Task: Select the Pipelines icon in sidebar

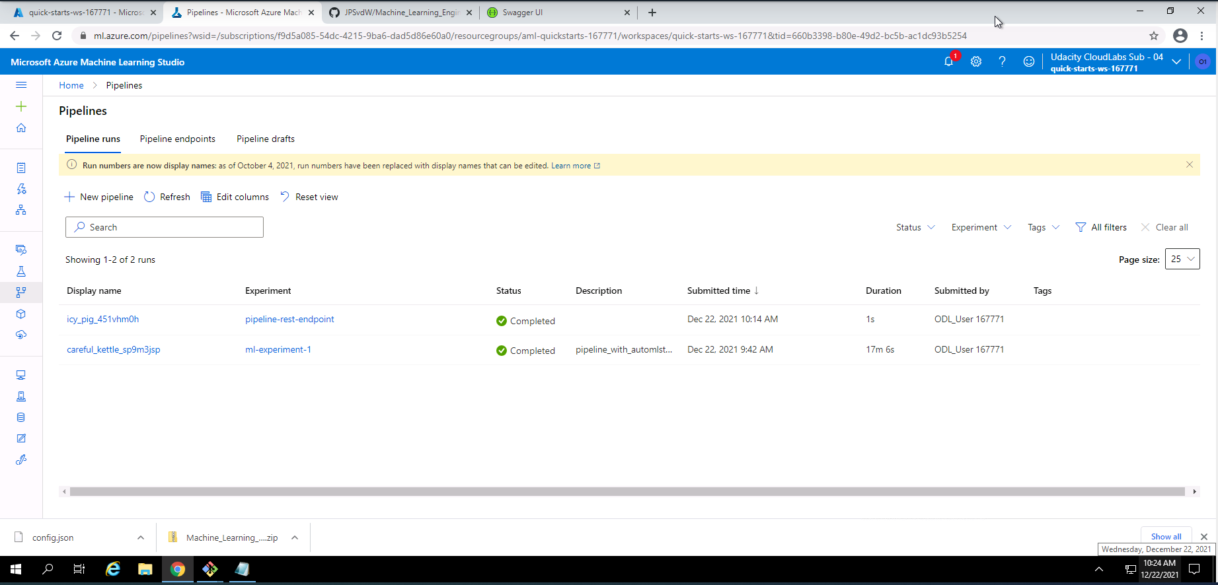Action: (21, 292)
